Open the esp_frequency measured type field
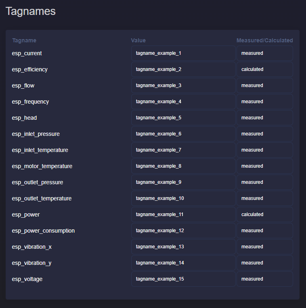Screen dimensions: 306x308 (x=264, y=102)
